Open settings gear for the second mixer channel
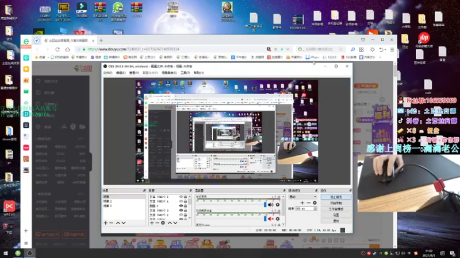The width and height of the screenshot is (460, 258). click(278, 218)
